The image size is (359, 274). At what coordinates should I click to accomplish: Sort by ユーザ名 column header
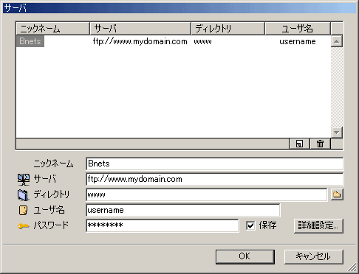click(x=298, y=29)
